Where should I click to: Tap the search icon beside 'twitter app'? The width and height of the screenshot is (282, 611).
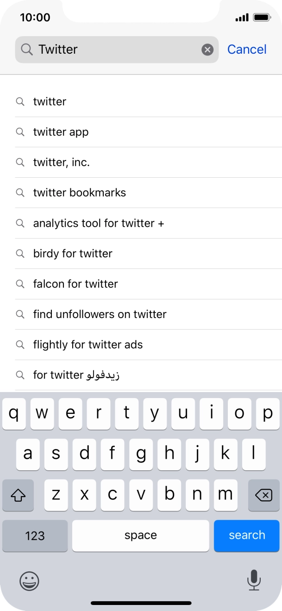point(20,132)
